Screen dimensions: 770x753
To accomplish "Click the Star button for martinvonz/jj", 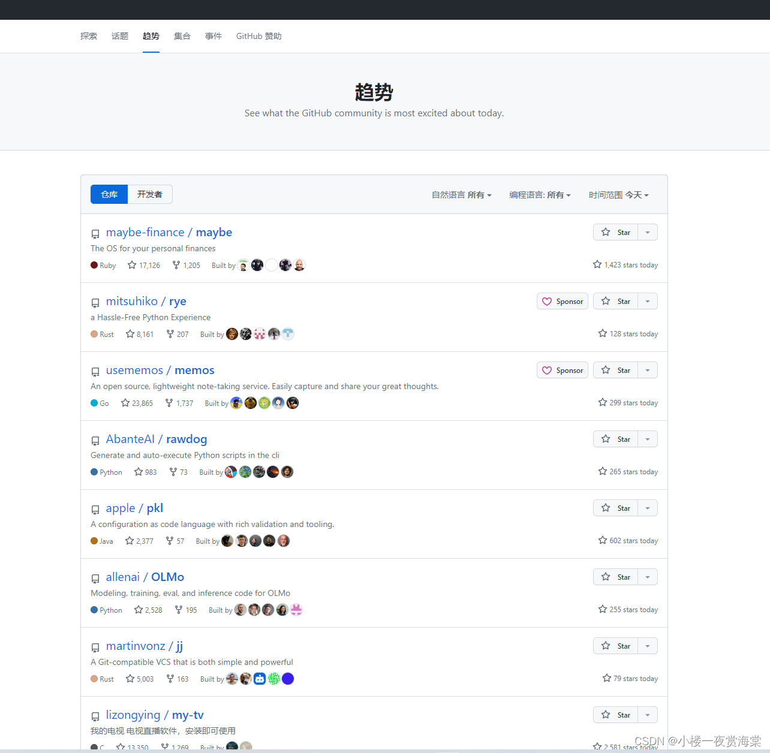I will click(x=615, y=646).
